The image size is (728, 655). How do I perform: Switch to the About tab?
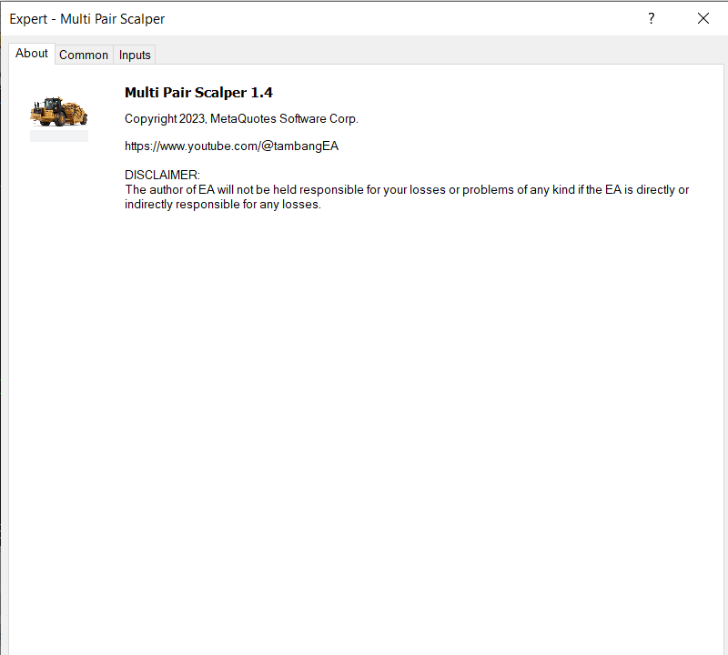[32, 54]
